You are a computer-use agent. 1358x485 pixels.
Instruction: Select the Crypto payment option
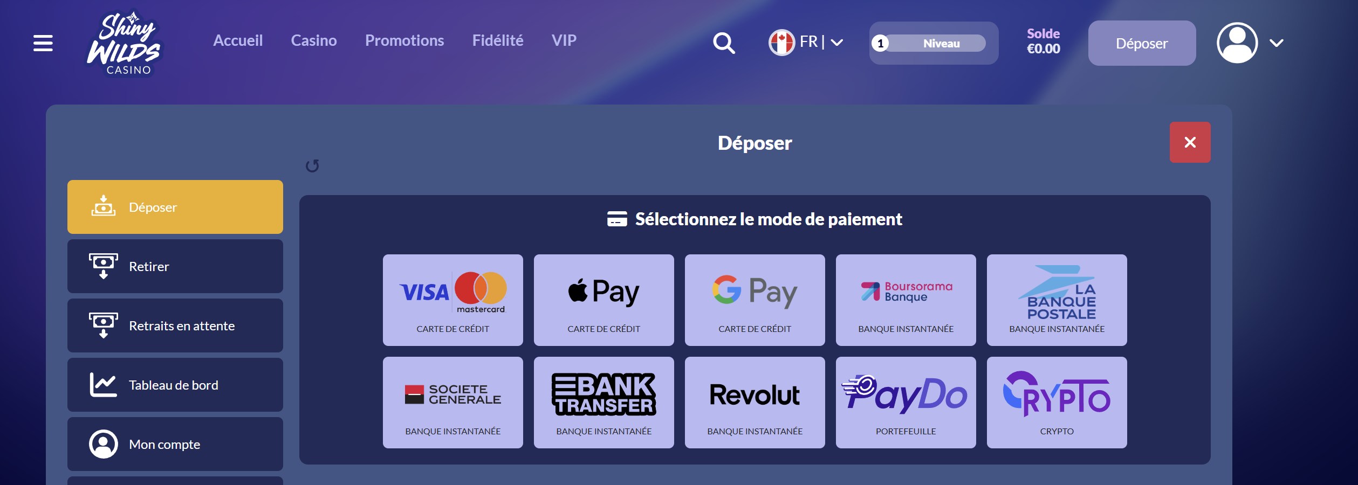(x=1057, y=403)
